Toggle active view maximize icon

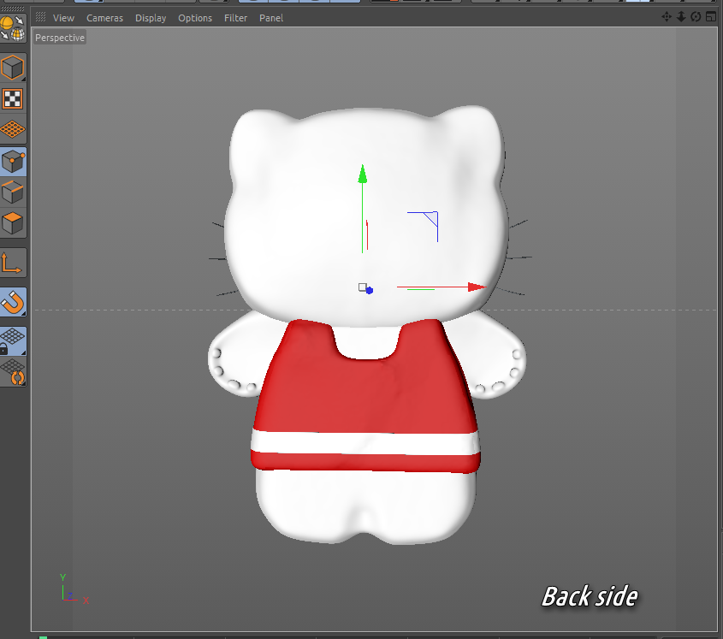pos(711,17)
